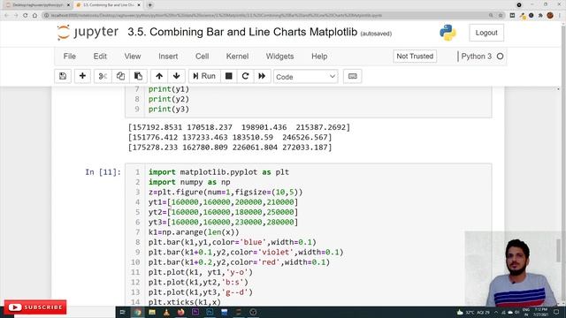Cut selected cells with scissors icon
This screenshot has height=318, width=566.
103,76
